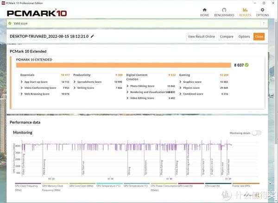Expand Web Browsing Score
278x203 pixels.
pos(22,94)
